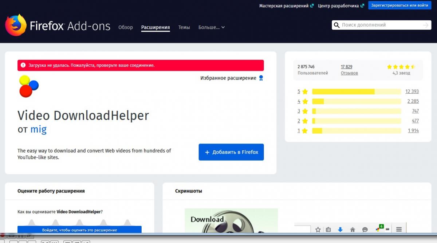Open the Больше… dropdown menu
Image resolution: width=437 pixels, height=243 pixels.
(x=211, y=27)
